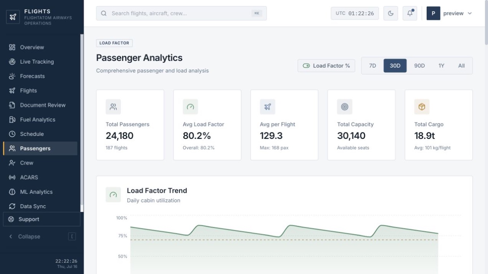Click the ML Analytics brain icon

(12, 192)
